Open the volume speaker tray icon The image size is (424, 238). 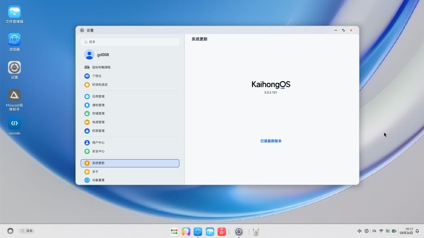click(359, 231)
